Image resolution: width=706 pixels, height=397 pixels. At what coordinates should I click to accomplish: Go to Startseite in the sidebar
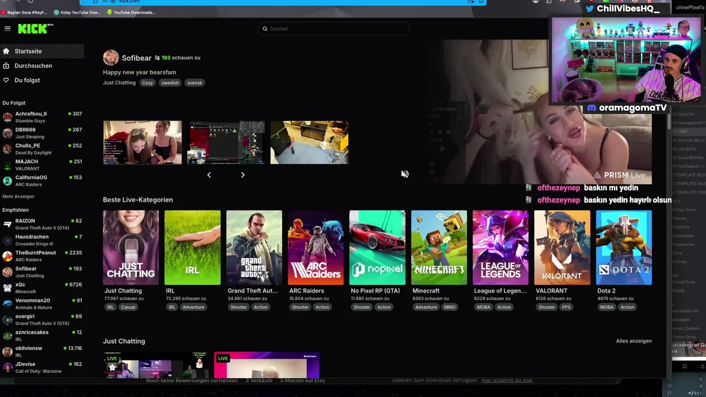(x=42, y=51)
